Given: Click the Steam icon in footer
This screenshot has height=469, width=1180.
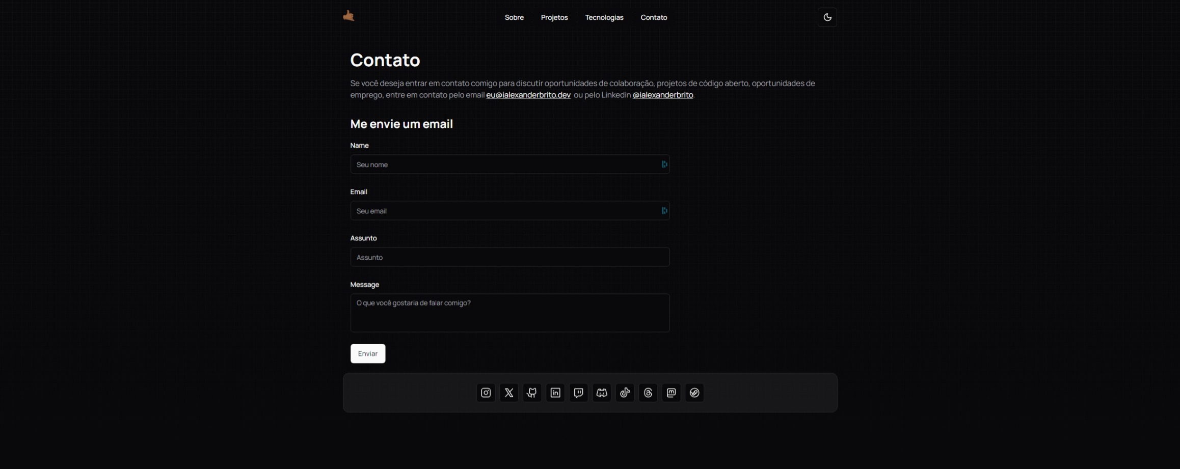Looking at the screenshot, I should point(694,393).
